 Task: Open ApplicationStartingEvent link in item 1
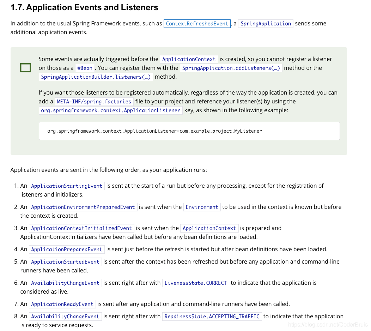(67, 186)
